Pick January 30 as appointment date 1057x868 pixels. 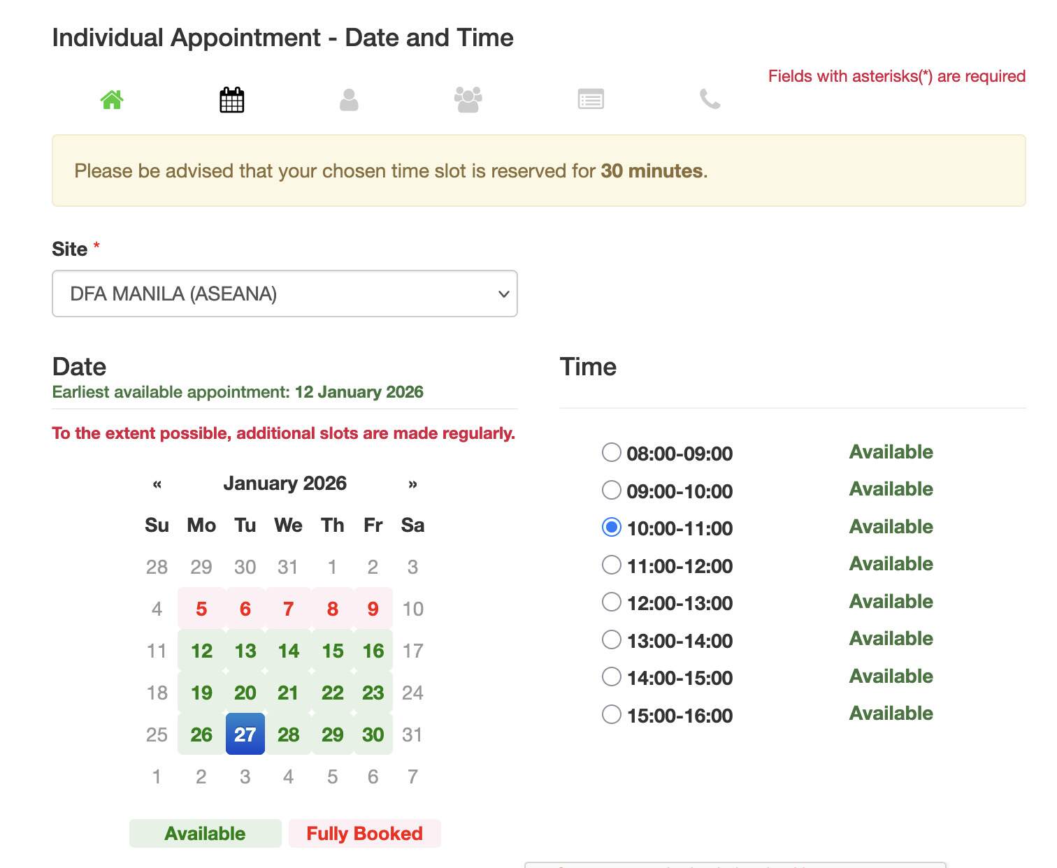coord(373,735)
